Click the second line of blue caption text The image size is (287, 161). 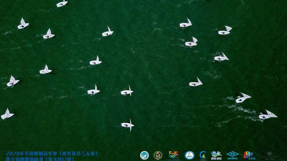coord(40,159)
